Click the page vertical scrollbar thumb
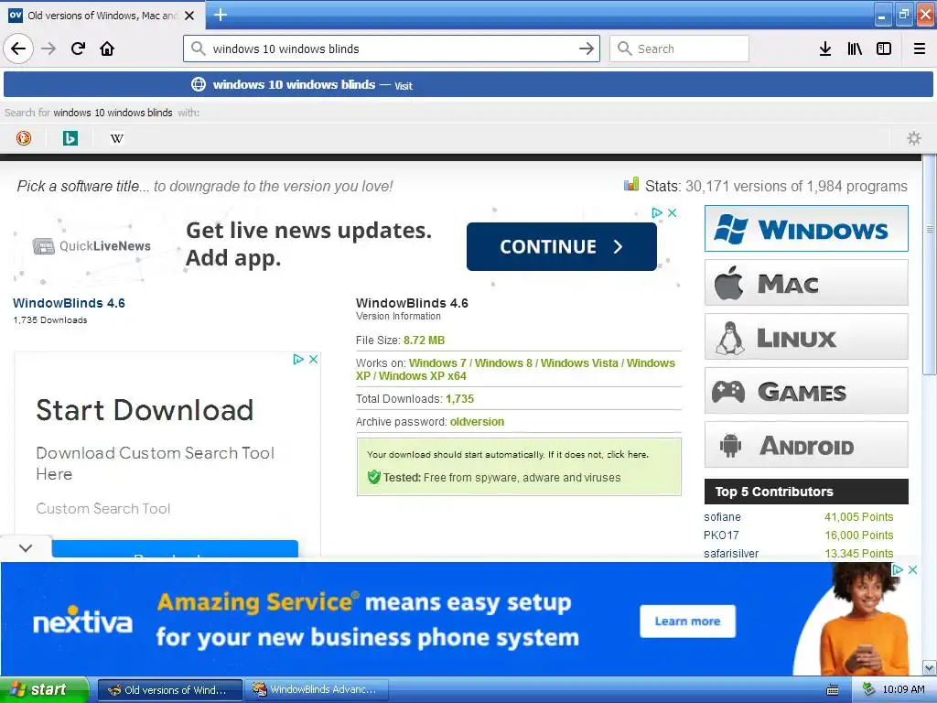 [930, 265]
